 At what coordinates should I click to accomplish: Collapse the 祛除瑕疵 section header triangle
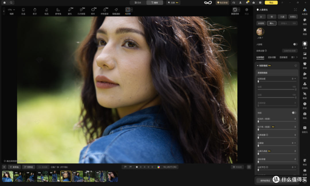pos(257,66)
